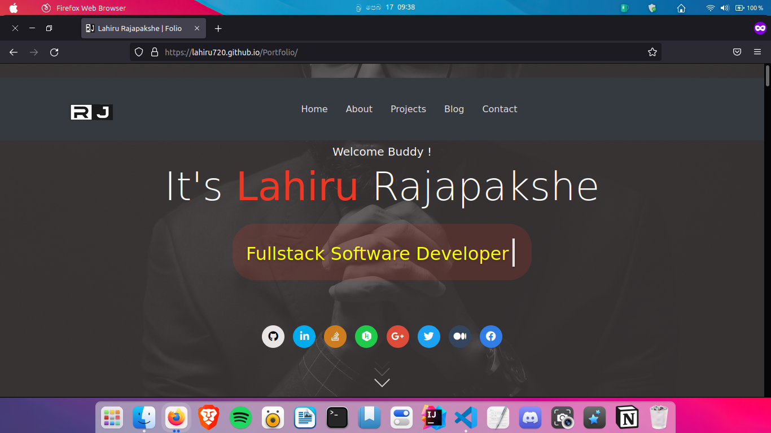
Task: Click the Contact link
Action: [x=500, y=109]
